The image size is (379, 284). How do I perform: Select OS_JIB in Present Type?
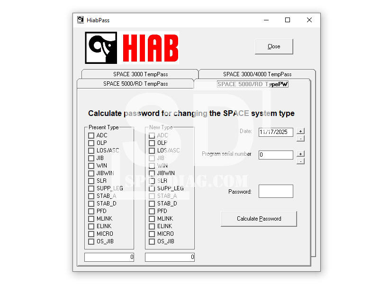coord(91,241)
